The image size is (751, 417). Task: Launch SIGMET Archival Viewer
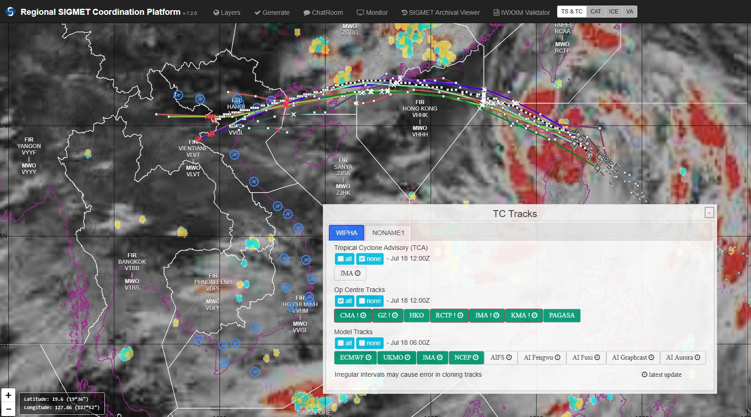click(440, 12)
